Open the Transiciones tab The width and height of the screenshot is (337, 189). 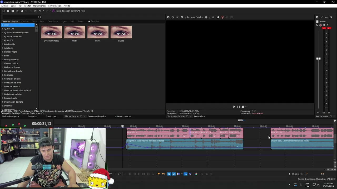pos(51,116)
